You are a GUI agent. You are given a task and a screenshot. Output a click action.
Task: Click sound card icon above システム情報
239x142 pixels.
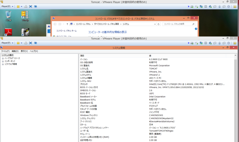point(210,43)
